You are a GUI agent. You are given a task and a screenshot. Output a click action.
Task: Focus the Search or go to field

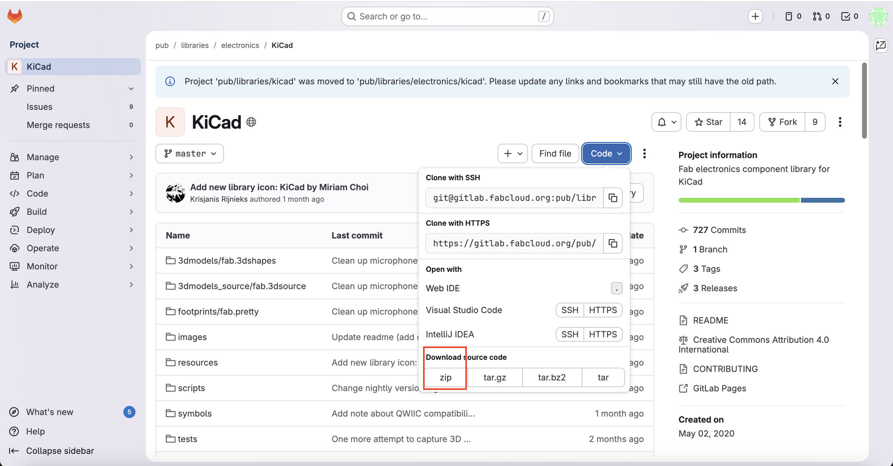447,16
